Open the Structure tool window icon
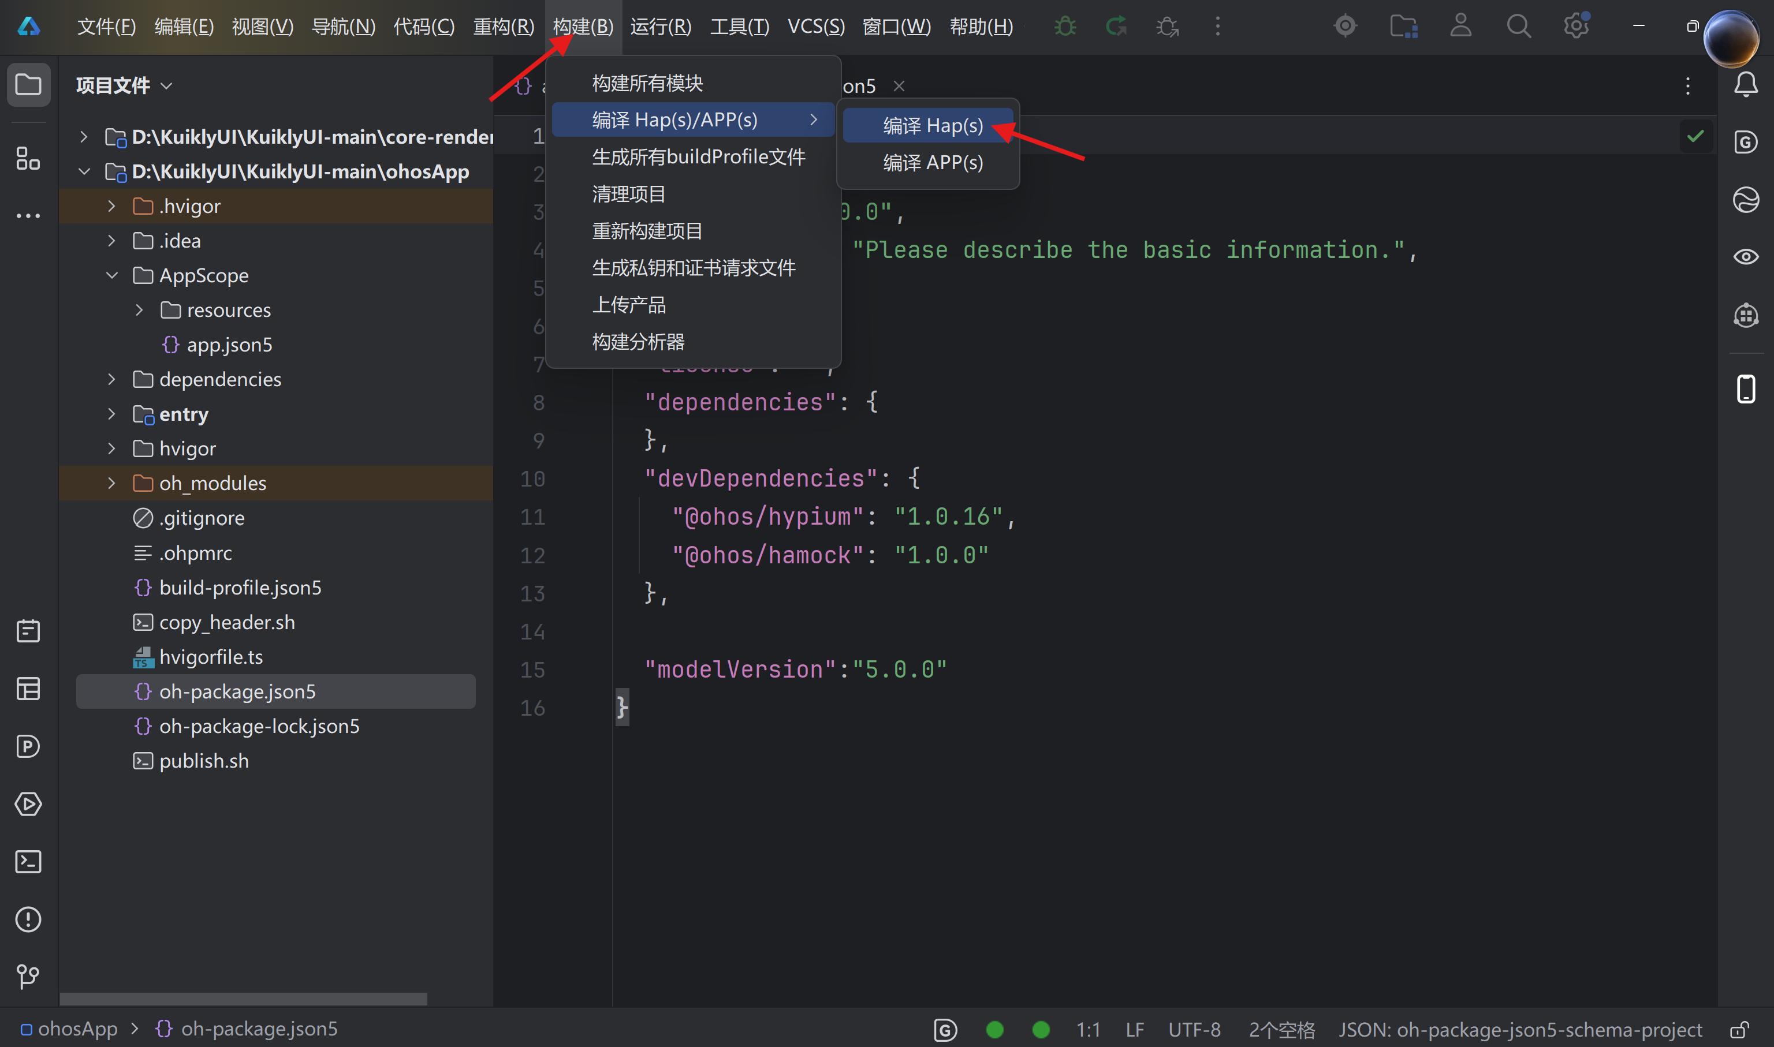The image size is (1774, 1047). (28, 158)
